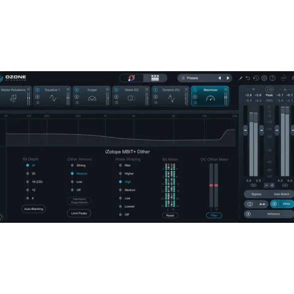
Task: Toggle the input gain link icon
Action: pyautogui.click(x=253, y=185)
